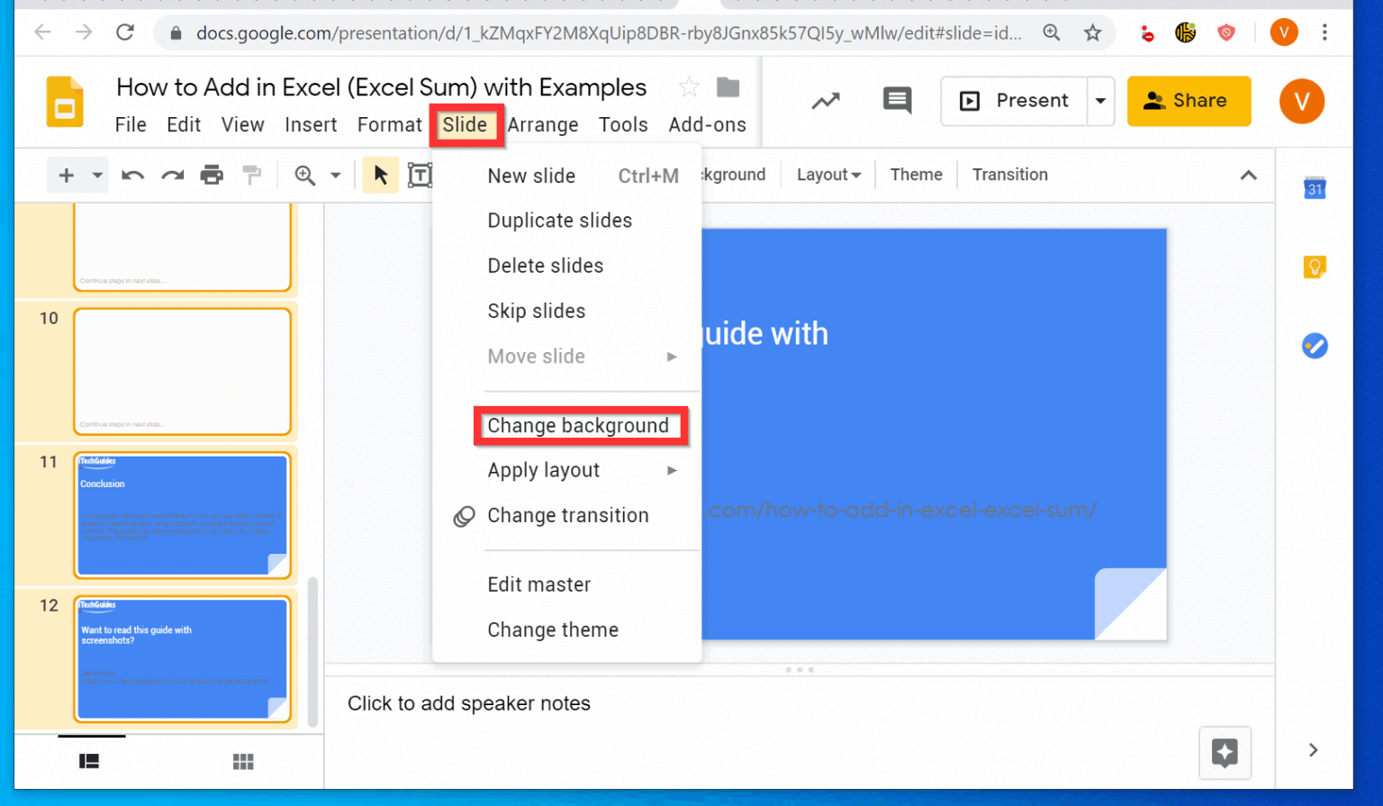Switch to grid view at the bottom
Screen dimensions: 1383x806
click(243, 761)
